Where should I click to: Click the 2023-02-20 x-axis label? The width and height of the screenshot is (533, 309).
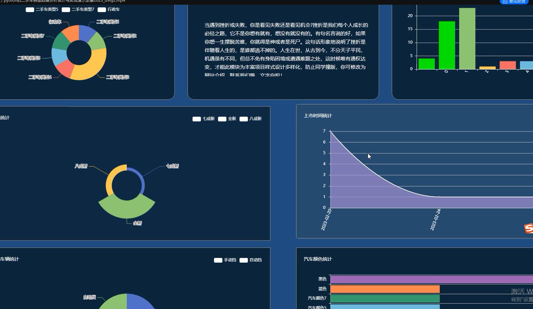click(326, 220)
